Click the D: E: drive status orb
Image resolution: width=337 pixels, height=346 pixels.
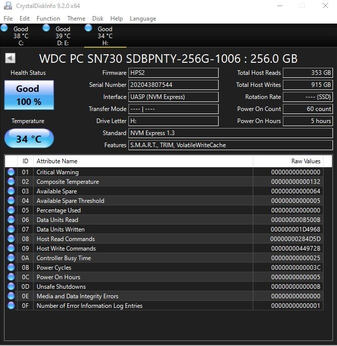pyautogui.click(x=46, y=28)
